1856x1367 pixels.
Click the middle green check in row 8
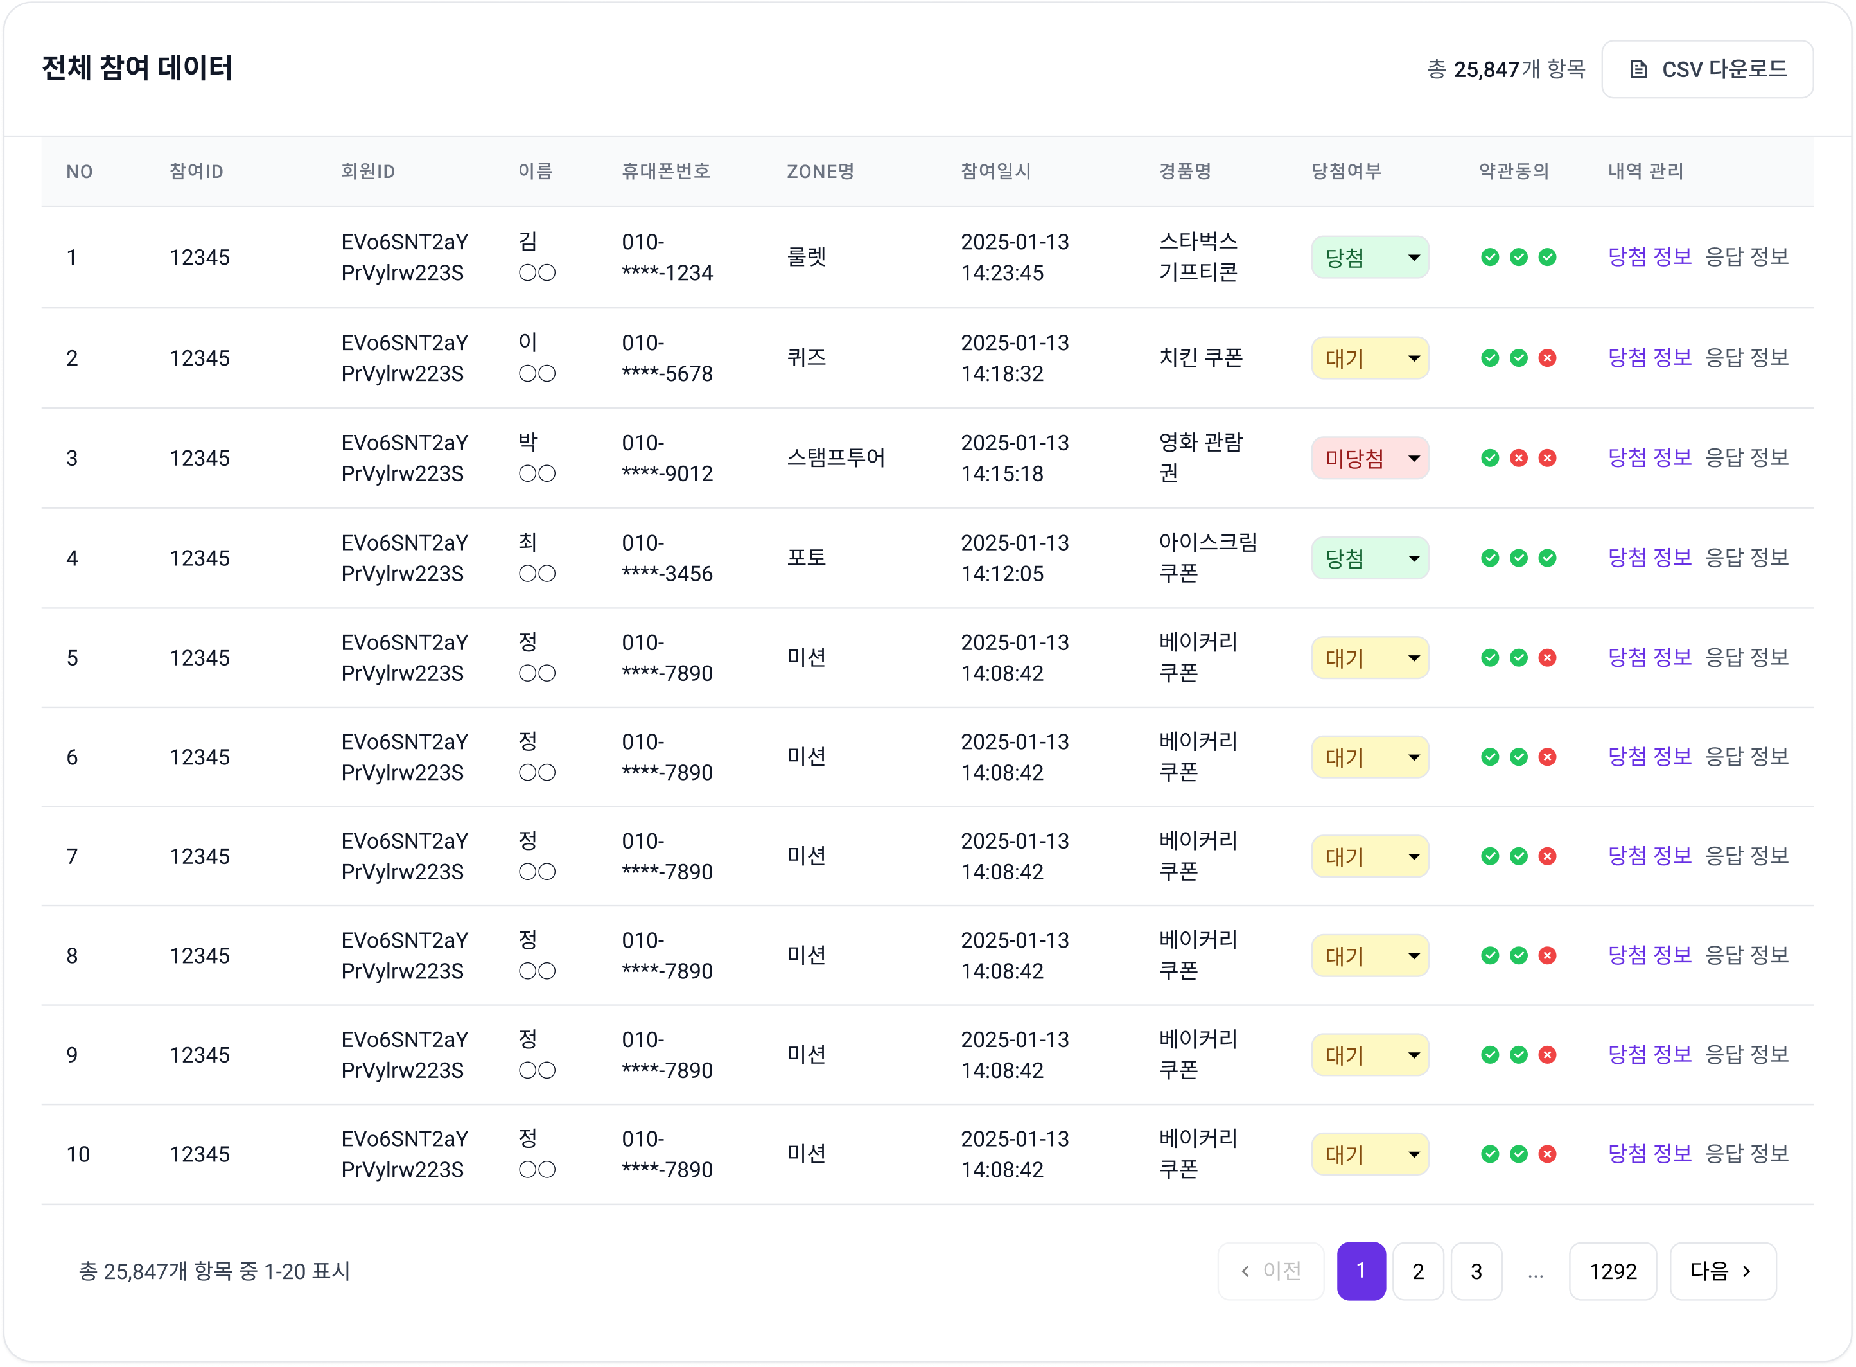pyautogui.click(x=1519, y=956)
